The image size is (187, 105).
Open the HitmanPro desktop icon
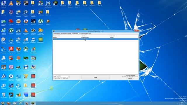[41, 3]
